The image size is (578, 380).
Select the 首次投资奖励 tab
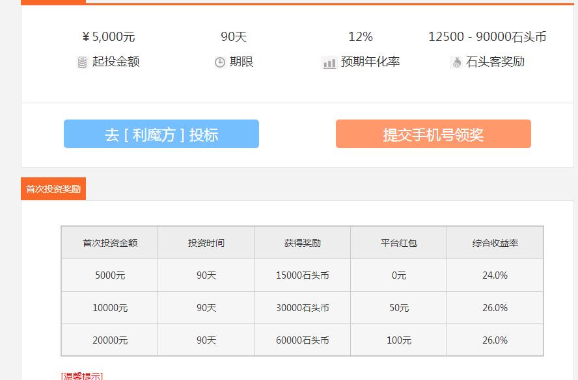(53, 189)
